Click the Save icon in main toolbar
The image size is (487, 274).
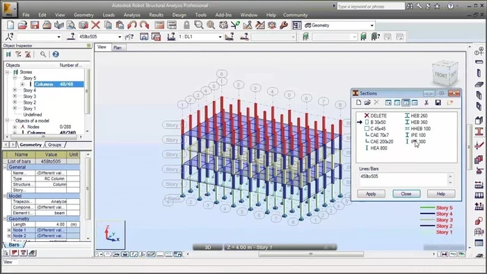pyautogui.click(x=35, y=25)
